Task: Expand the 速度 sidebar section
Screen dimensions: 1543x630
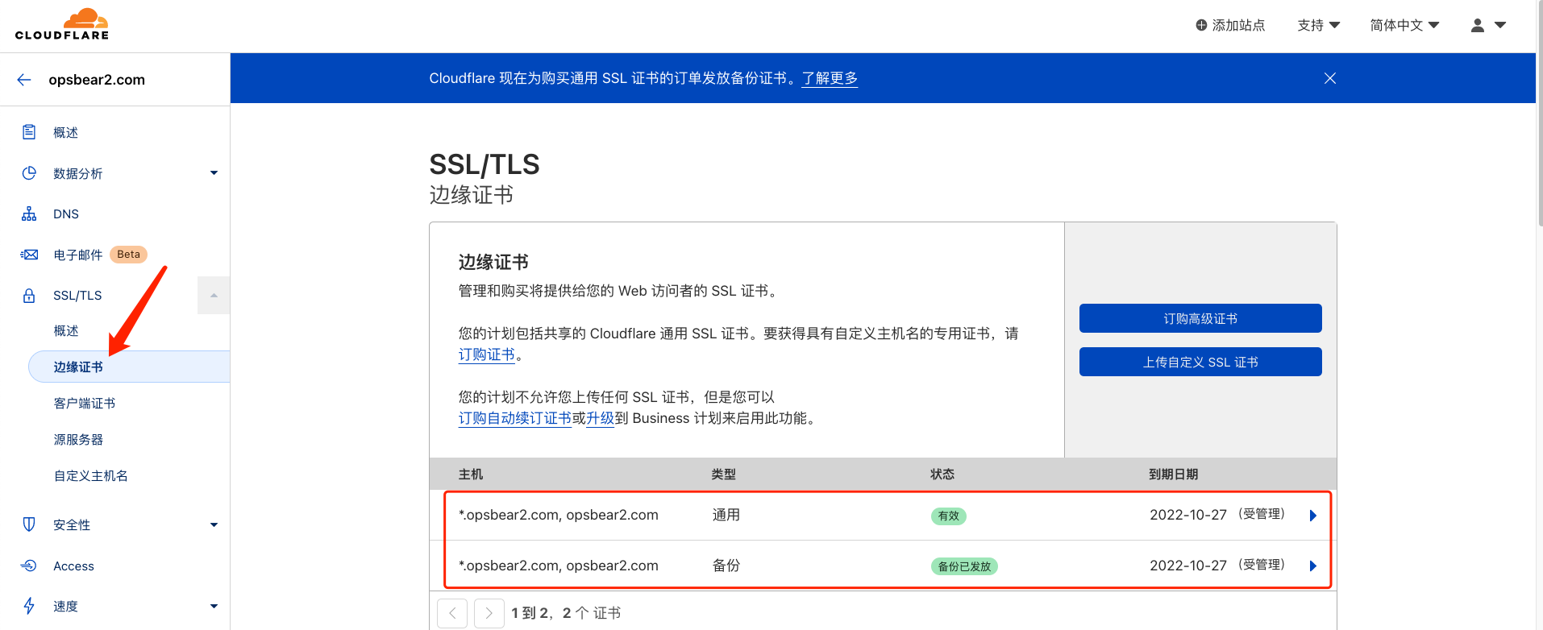Action: tap(214, 607)
